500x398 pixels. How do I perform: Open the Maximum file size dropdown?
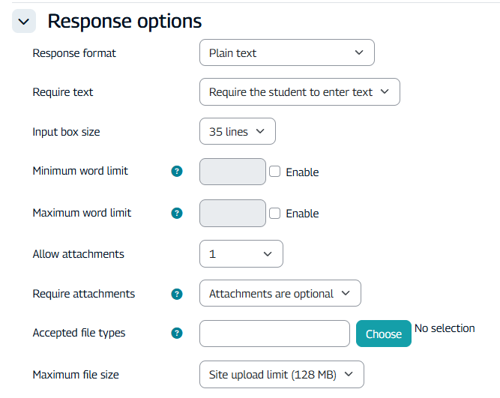point(281,375)
